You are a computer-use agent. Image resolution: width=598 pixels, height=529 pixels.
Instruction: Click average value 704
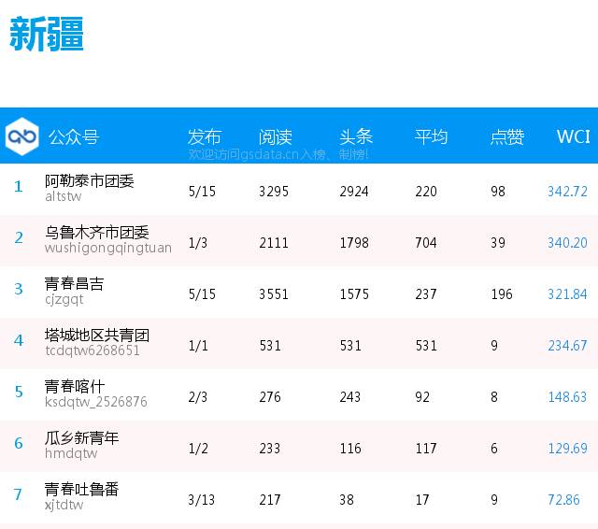click(426, 243)
